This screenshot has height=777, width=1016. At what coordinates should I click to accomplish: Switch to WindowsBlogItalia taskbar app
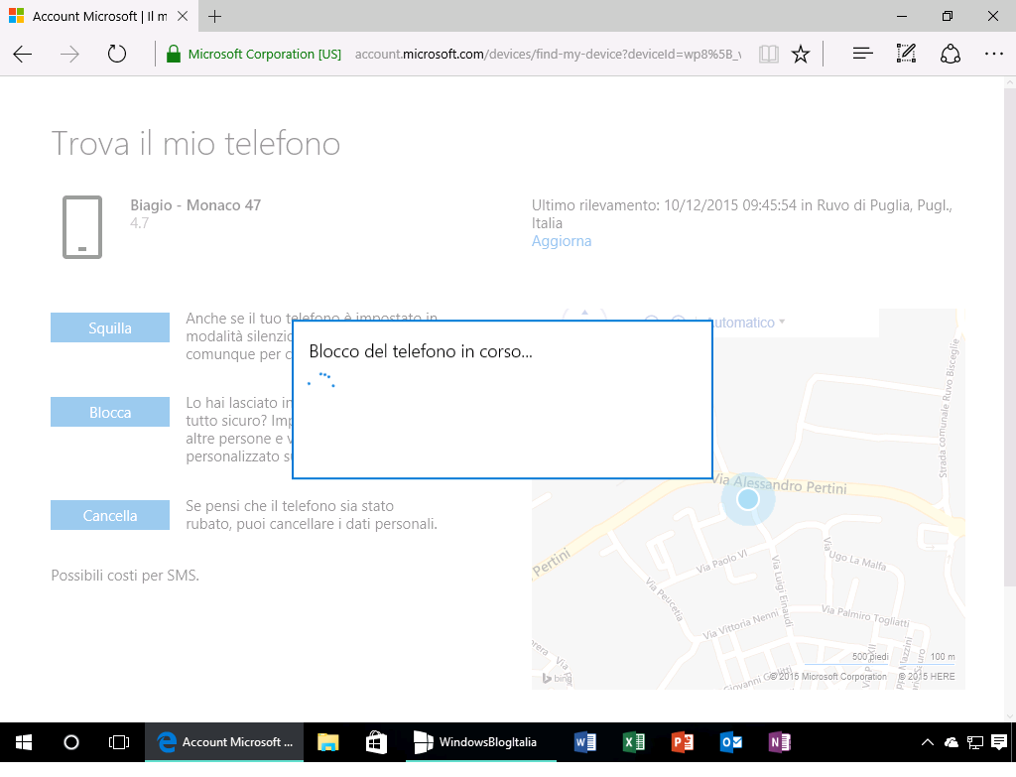[481, 742]
